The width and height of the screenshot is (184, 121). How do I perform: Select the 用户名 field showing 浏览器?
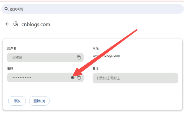click(45, 57)
